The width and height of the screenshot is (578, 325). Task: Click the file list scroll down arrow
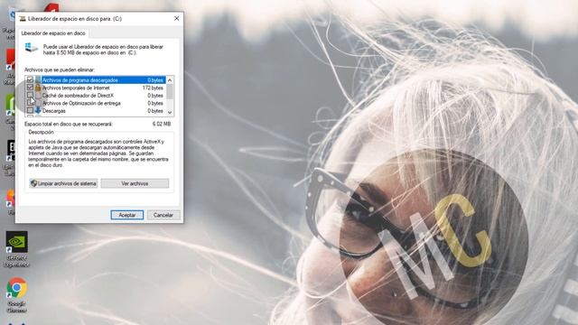[x=170, y=112]
